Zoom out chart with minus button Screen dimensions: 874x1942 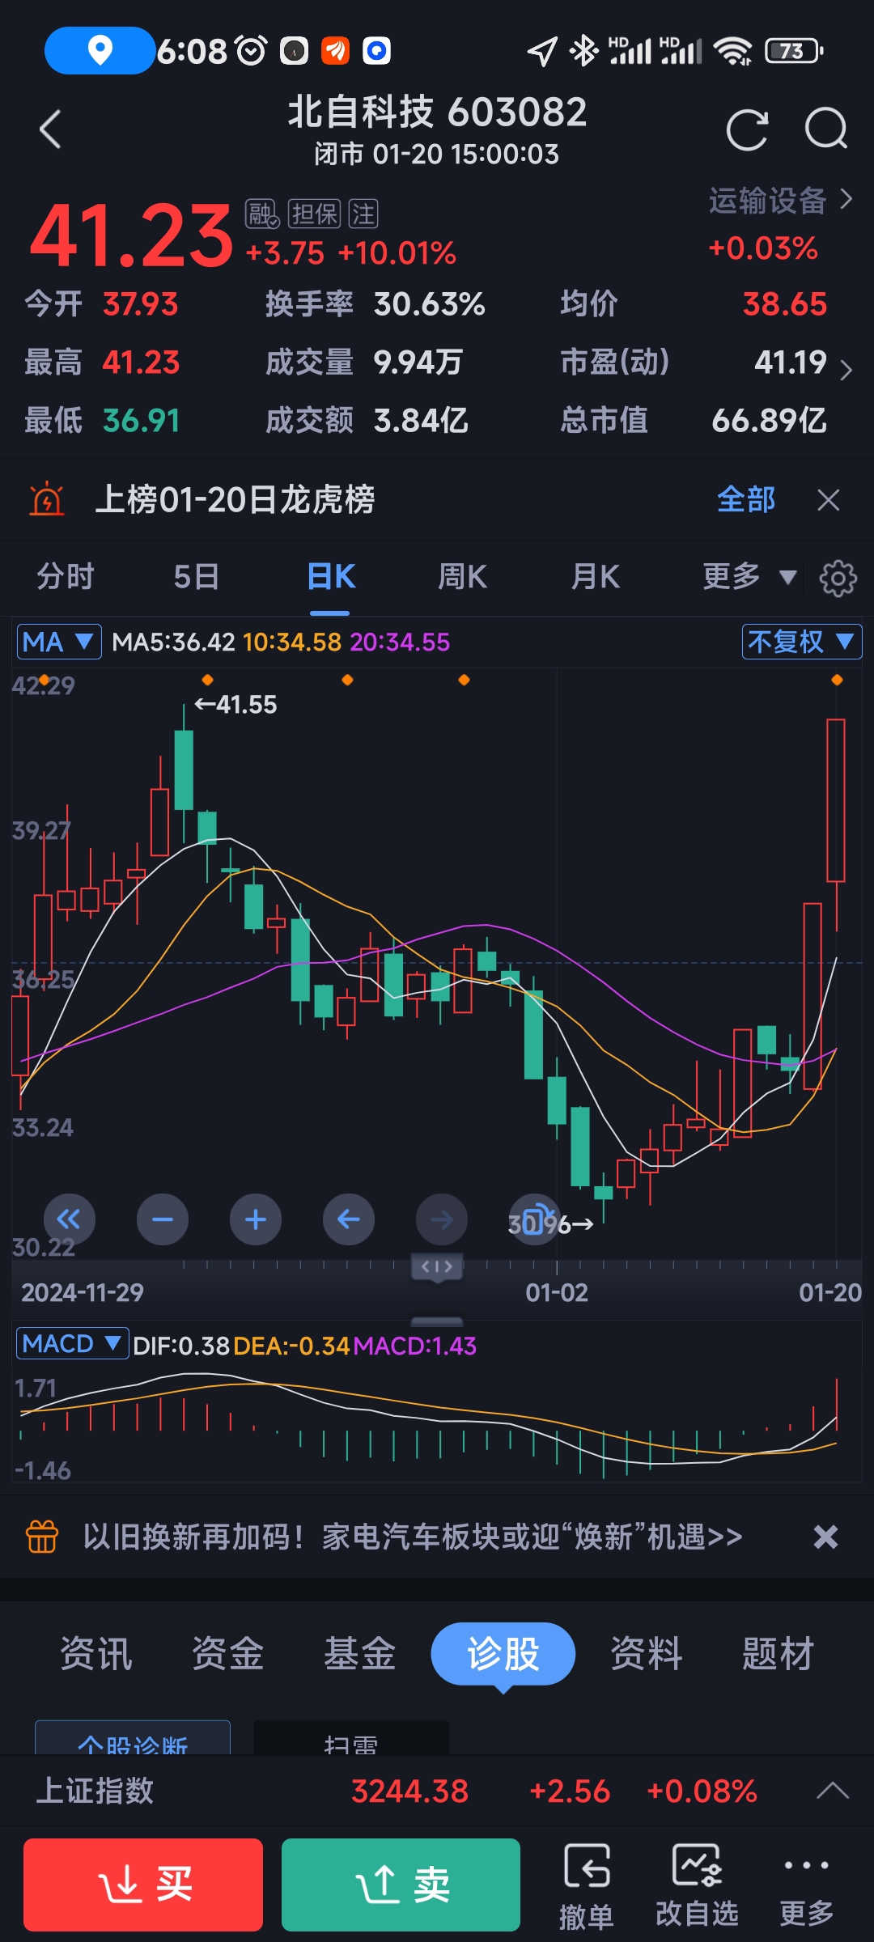coord(163,1219)
